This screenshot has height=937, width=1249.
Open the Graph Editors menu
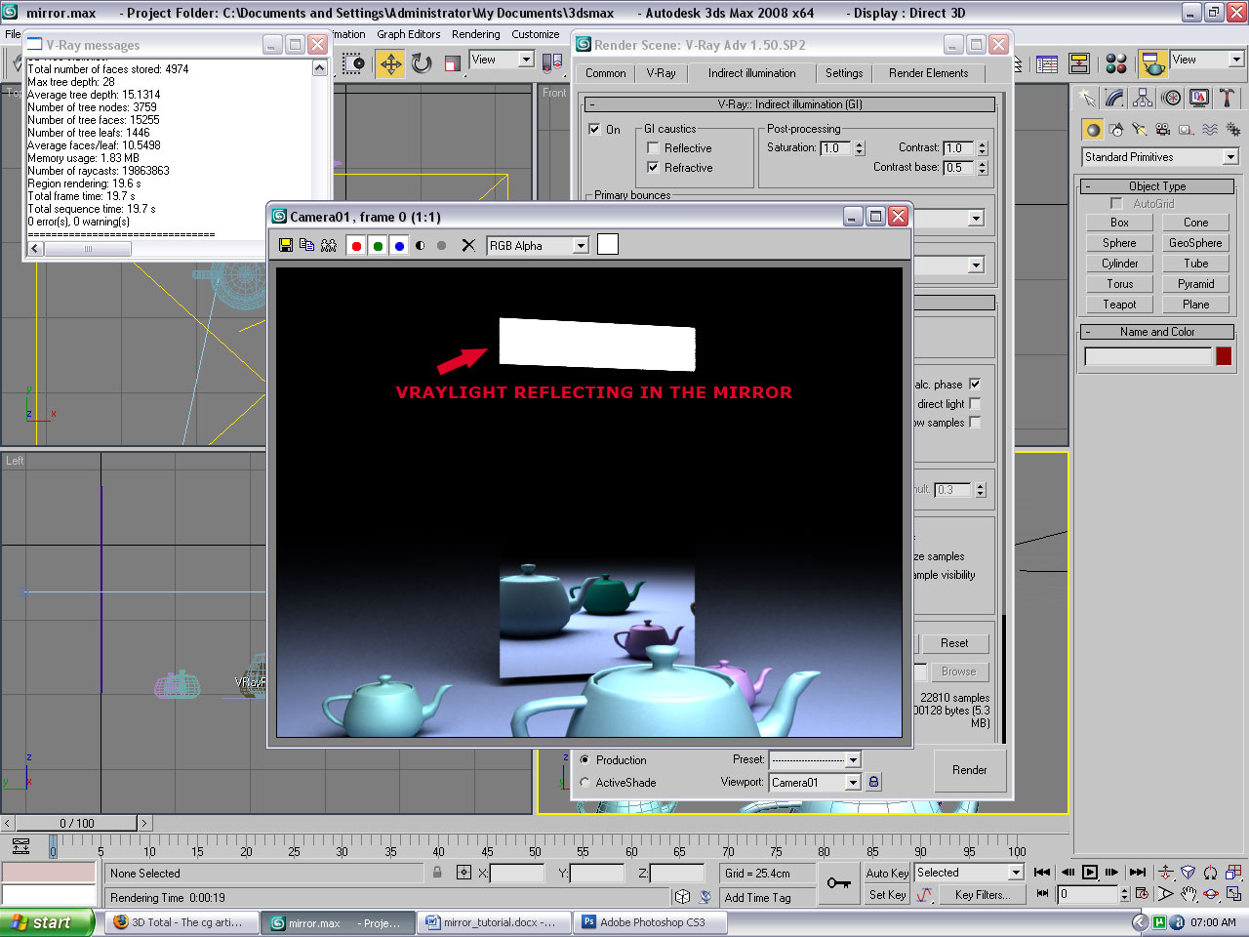409,34
